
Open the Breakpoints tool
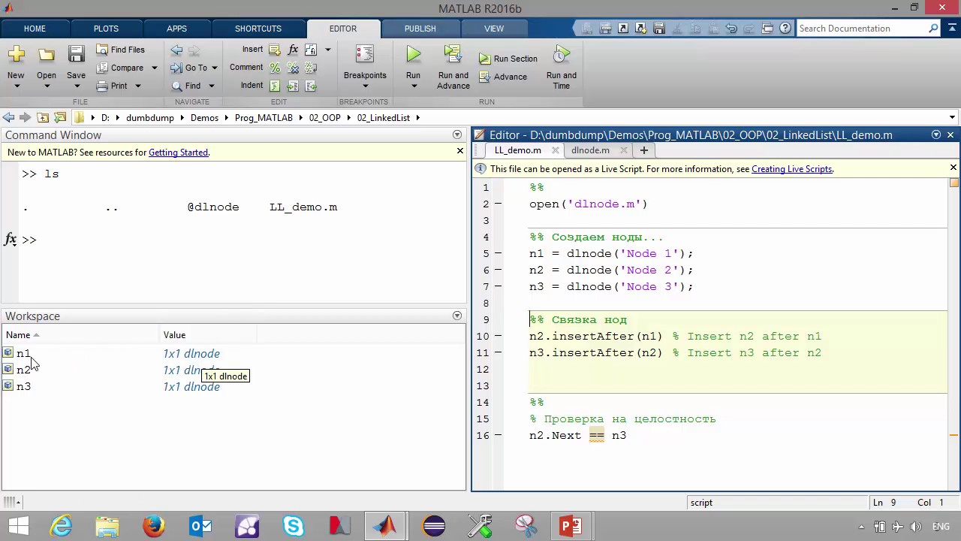point(365,55)
